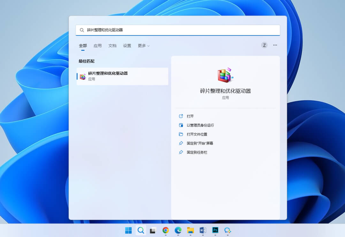Open File Explorer from the taskbar
The height and width of the screenshot is (237, 345).
191,230
